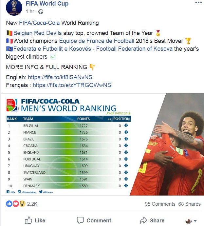Open the post options three-dot menu
The image size is (204, 226).
pyautogui.click(x=198, y=2)
